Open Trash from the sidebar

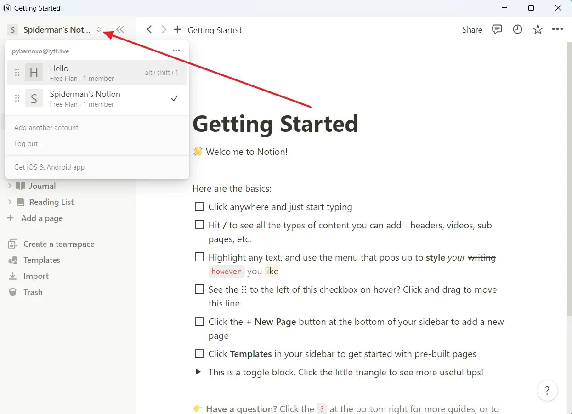(32, 292)
